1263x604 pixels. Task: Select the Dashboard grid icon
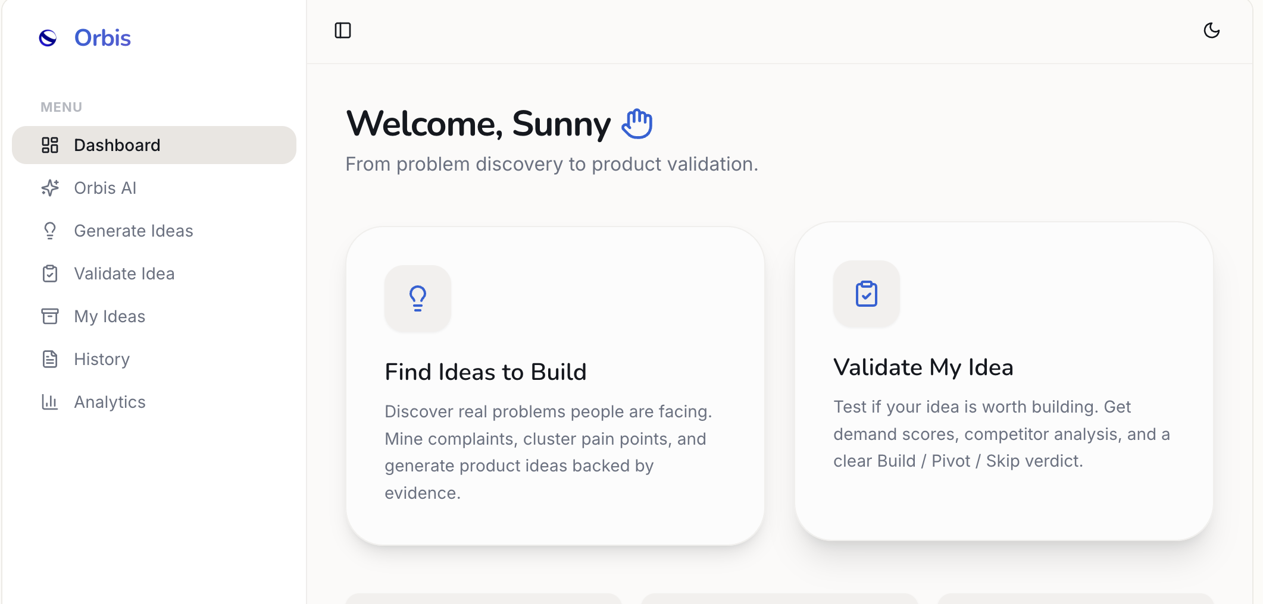point(50,145)
